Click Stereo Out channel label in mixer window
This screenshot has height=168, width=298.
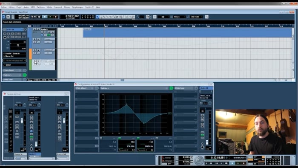click(63, 154)
